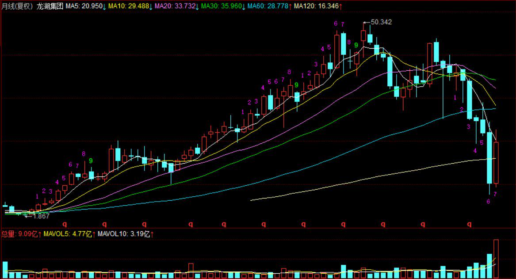
Task: Select the MA20 moving average label
Action: [162, 7]
